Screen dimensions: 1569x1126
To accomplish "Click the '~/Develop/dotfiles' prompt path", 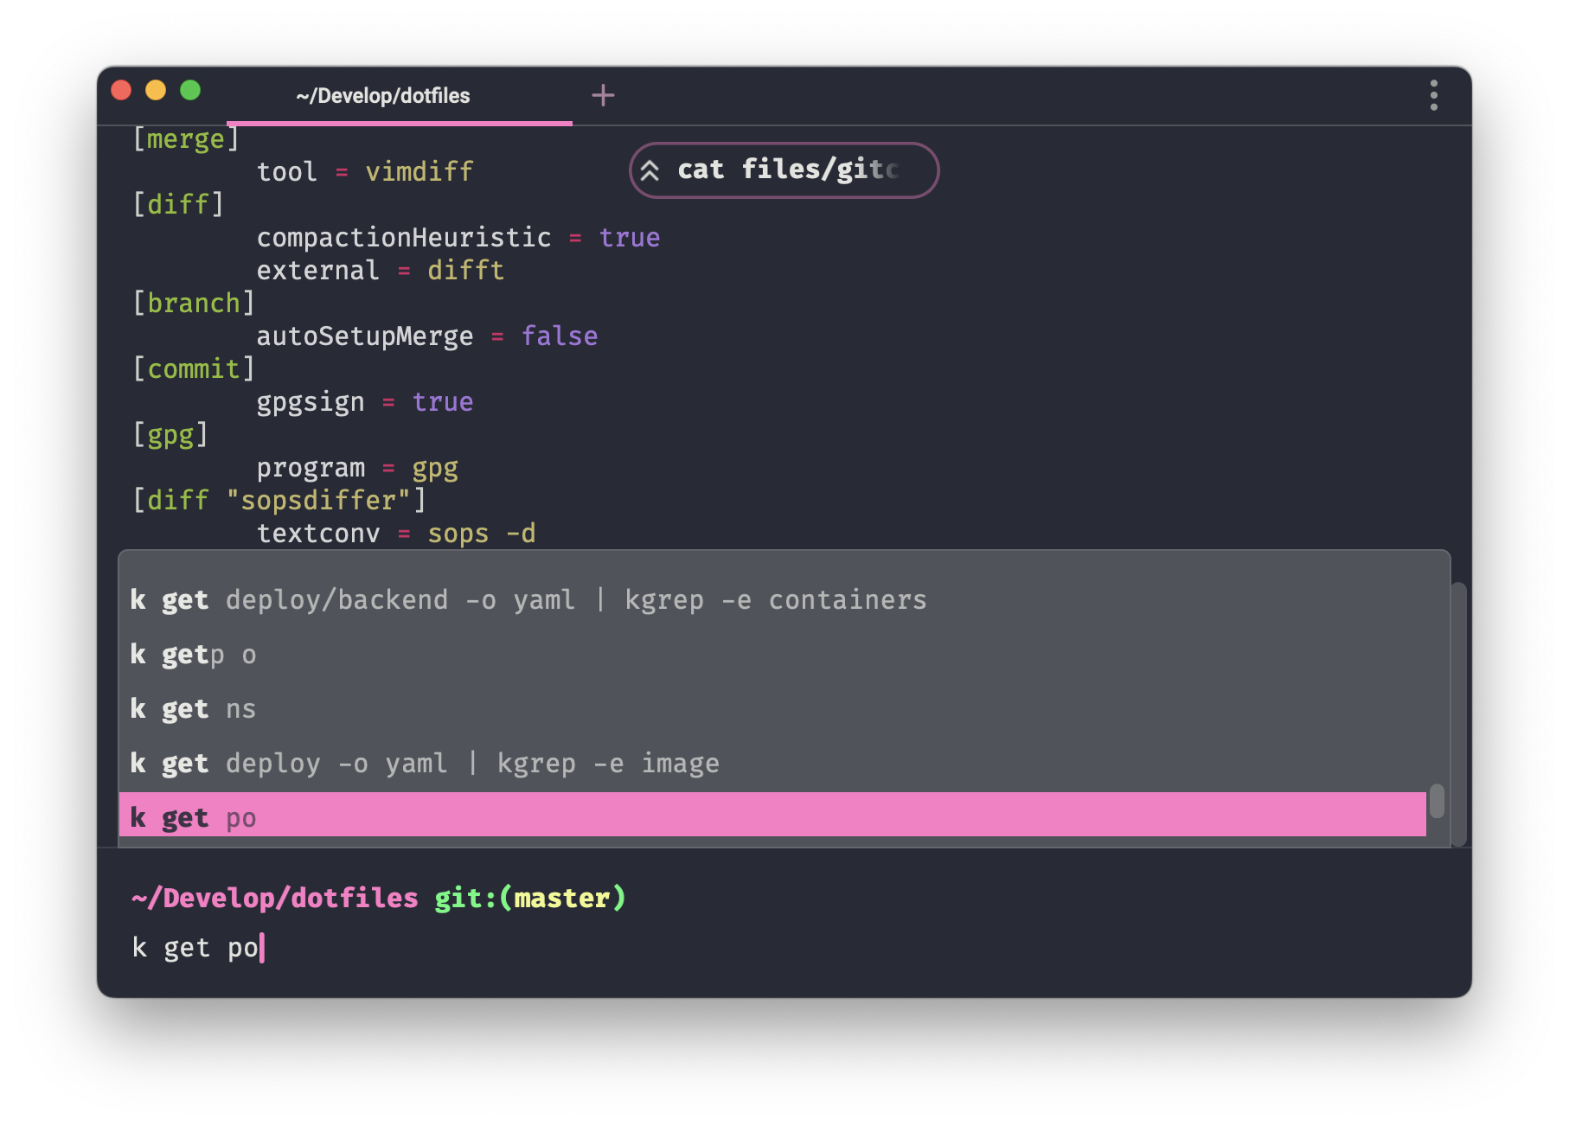I will 275,899.
